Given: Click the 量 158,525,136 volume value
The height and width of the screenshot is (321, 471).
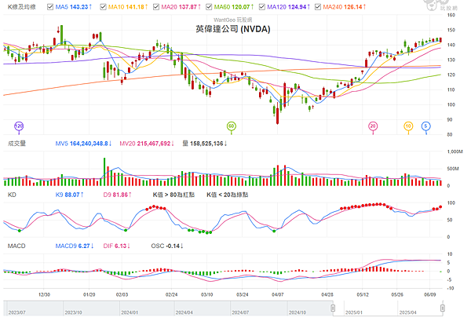Looking at the screenshot, I should [205, 144].
